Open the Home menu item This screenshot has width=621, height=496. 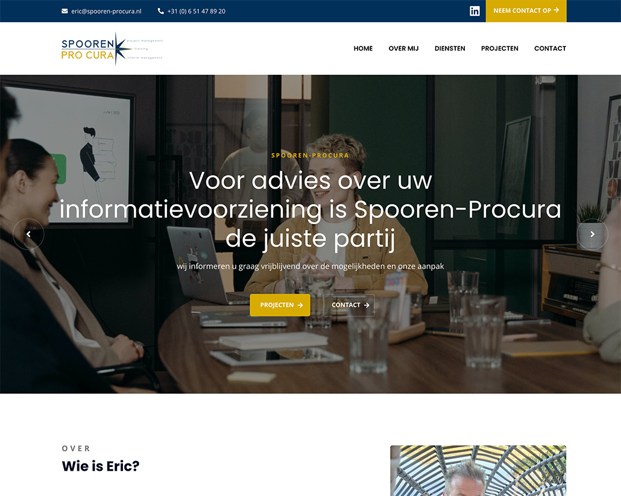click(363, 48)
